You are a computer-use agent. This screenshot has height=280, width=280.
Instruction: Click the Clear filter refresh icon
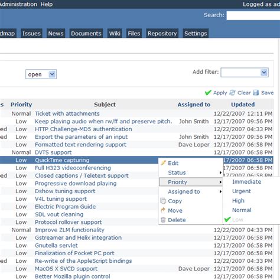coord(233,93)
